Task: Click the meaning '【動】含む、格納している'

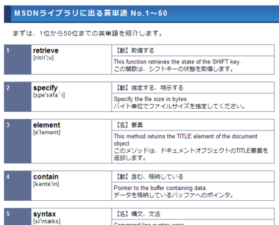Action: click(149, 177)
